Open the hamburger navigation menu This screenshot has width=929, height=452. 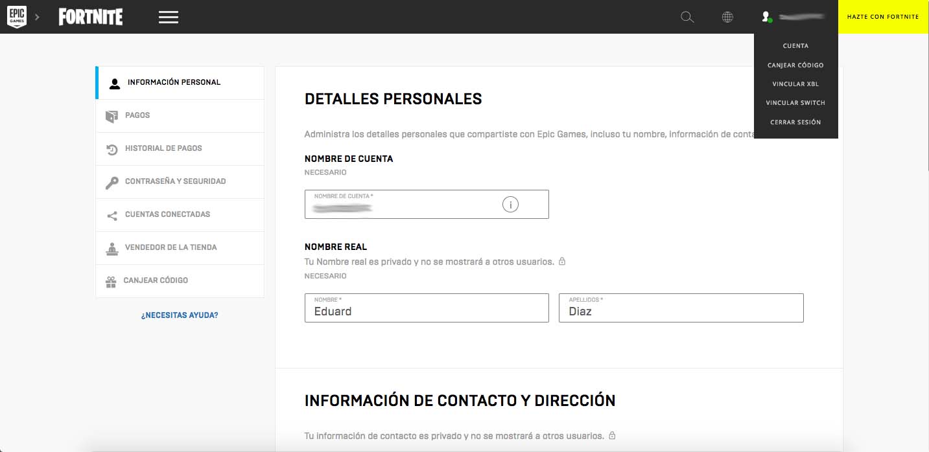[169, 17]
